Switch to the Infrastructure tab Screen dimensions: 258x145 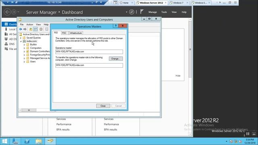(76, 33)
